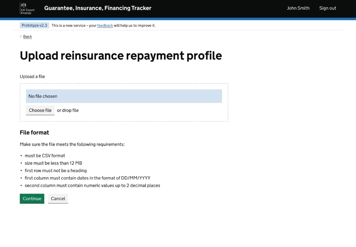The width and height of the screenshot is (356, 247).
Task: Go back using the Back link
Action: (27, 36)
